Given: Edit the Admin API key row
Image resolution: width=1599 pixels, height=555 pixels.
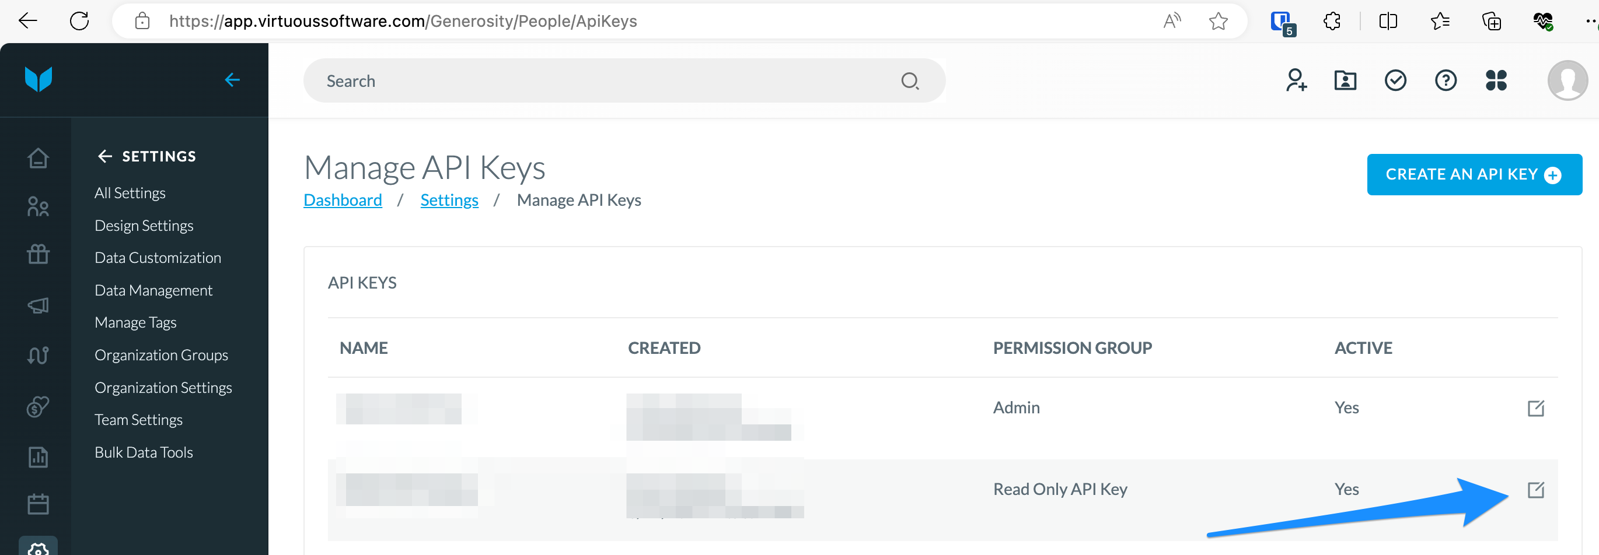Looking at the screenshot, I should (1536, 408).
